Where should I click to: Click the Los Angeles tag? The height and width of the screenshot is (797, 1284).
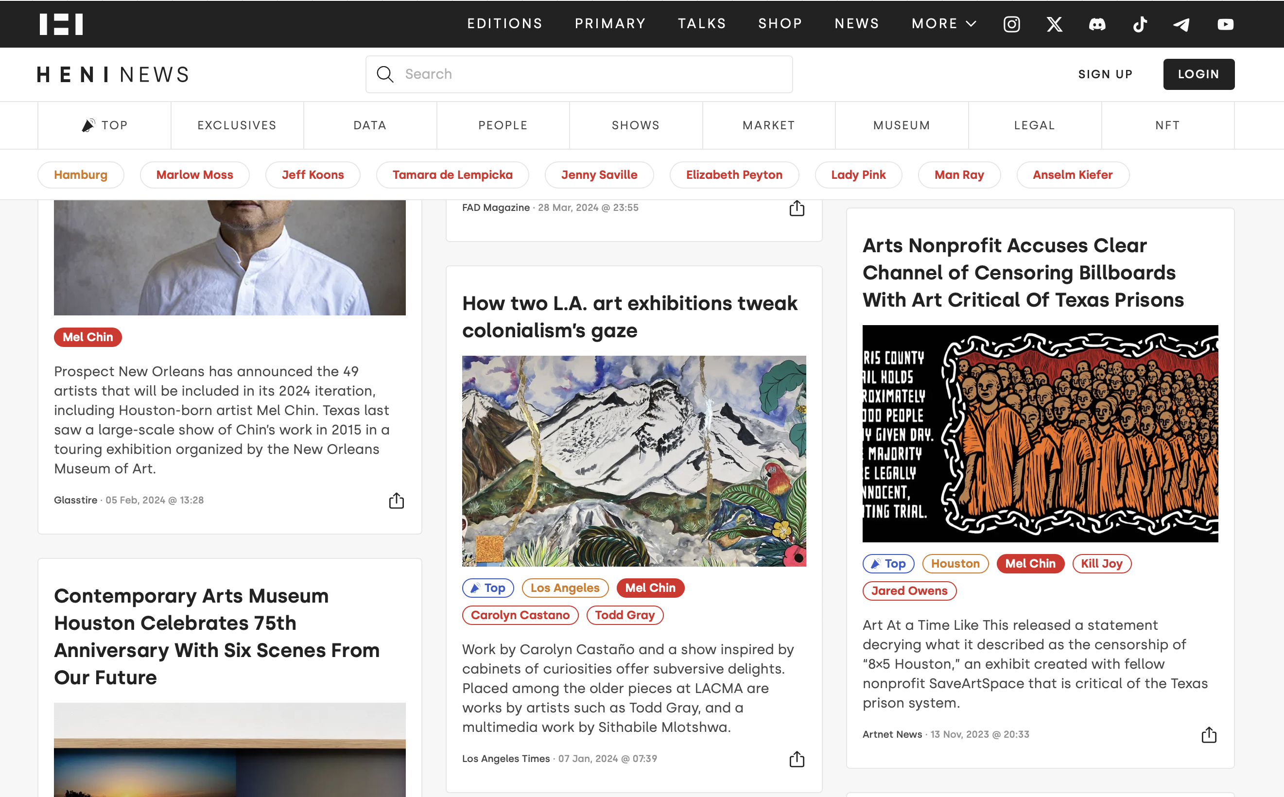tap(565, 588)
